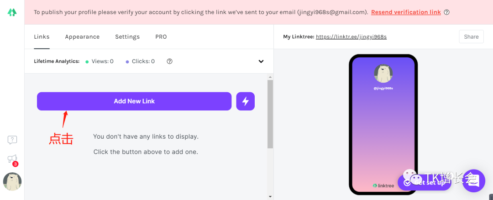
Task: Expand the Lifetime Analytics chevron
Action: point(261,61)
